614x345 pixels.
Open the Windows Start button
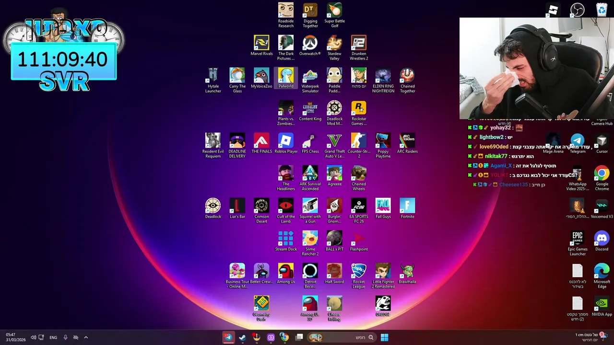pyautogui.click(x=384, y=337)
